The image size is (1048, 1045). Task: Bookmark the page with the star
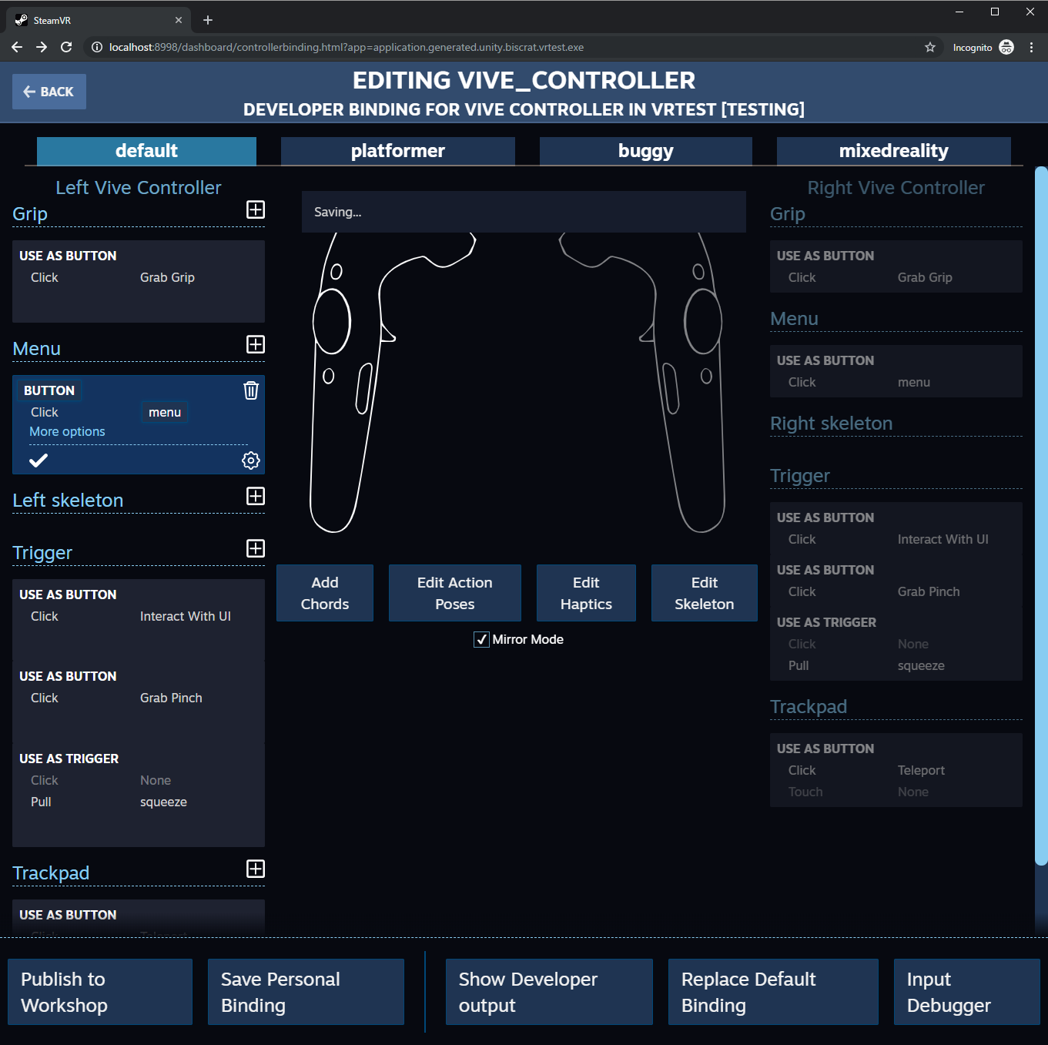(x=929, y=47)
